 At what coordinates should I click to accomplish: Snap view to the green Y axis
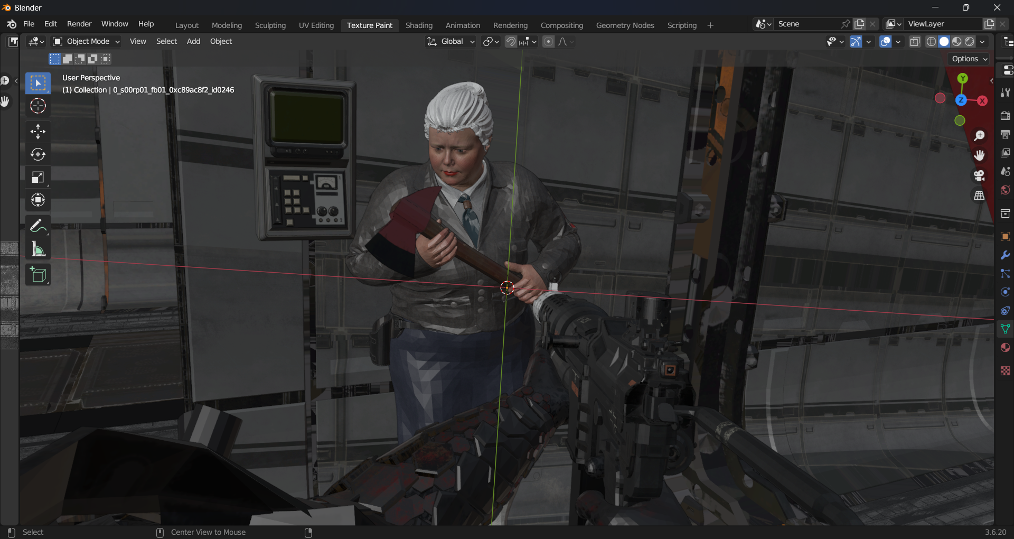(x=963, y=79)
